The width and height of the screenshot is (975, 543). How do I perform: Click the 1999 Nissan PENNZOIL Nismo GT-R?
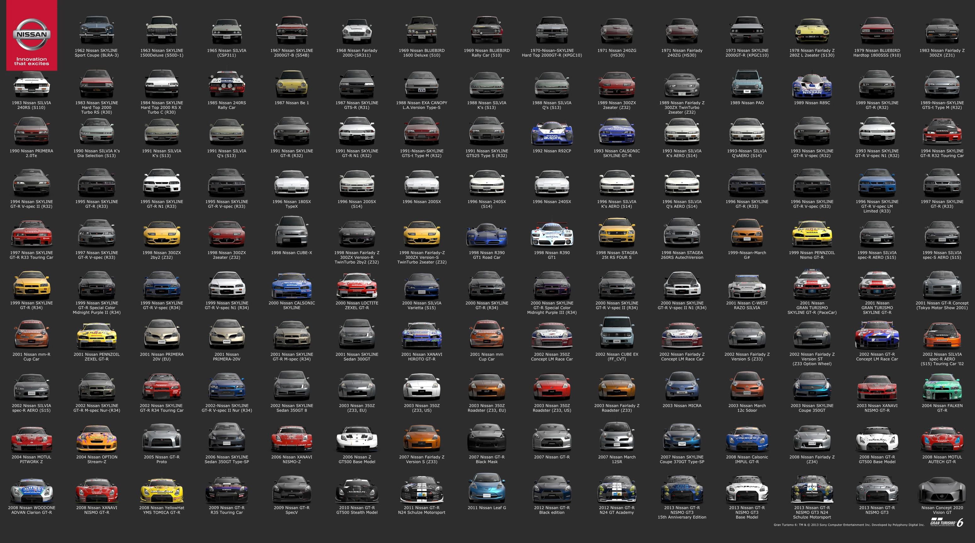point(812,235)
